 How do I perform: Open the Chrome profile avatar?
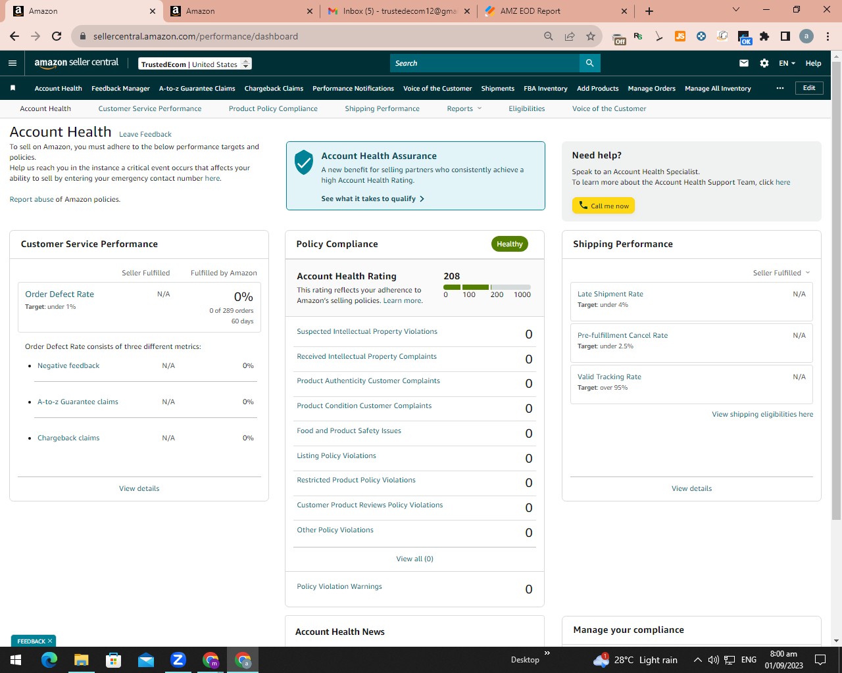coord(806,36)
